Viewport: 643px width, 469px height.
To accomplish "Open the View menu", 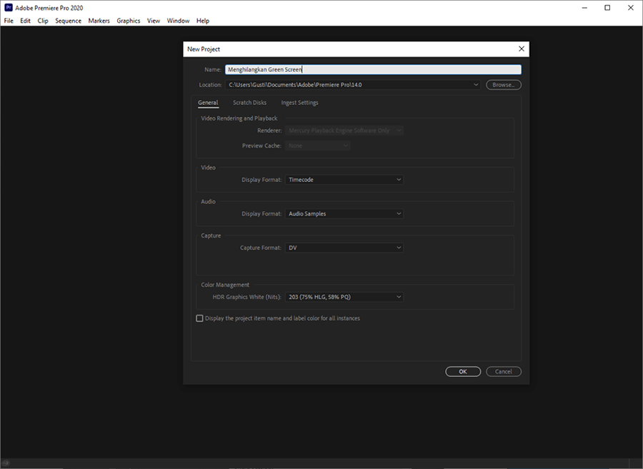I will pos(154,21).
